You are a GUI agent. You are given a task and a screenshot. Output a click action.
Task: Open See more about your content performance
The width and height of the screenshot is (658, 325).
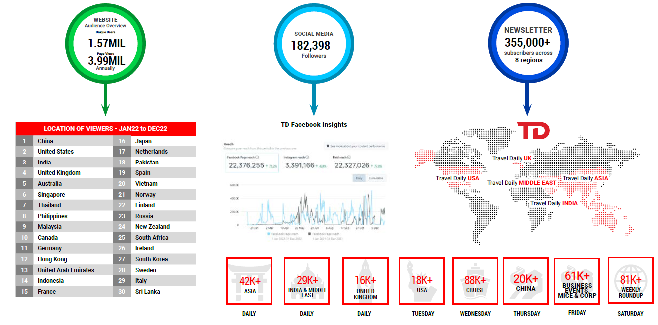click(356, 146)
